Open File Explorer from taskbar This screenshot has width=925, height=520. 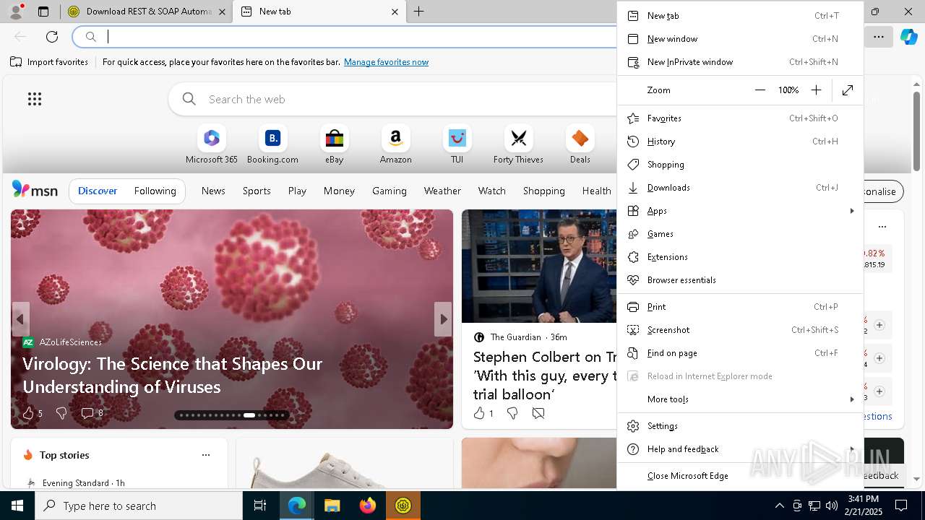click(332, 506)
